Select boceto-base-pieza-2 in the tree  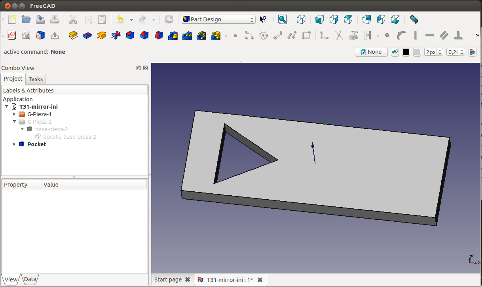point(69,137)
